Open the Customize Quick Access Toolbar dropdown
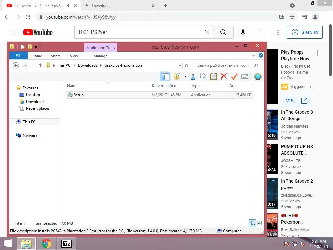This screenshot has height=250, width=333. click(36, 47)
